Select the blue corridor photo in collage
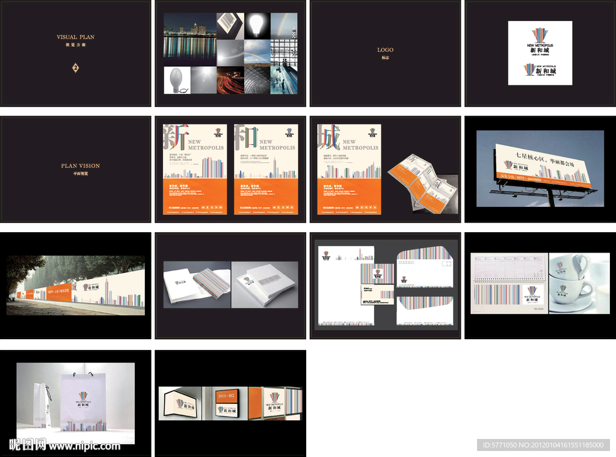This screenshot has height=457, width=616. coord(284,80)
